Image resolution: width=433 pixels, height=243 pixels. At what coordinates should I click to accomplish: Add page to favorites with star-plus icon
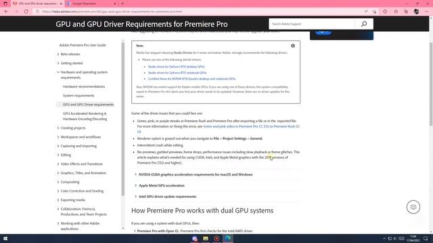point(374,11)
